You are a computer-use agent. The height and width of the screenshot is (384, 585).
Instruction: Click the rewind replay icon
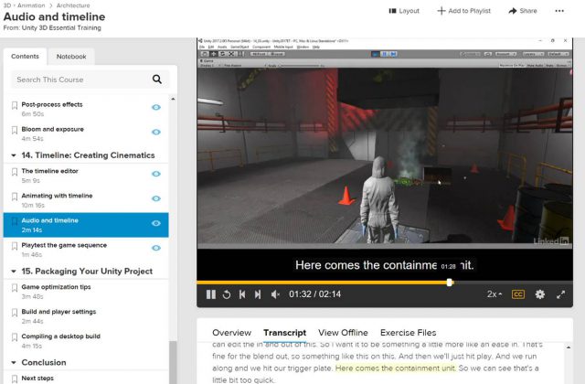[227, 294]
